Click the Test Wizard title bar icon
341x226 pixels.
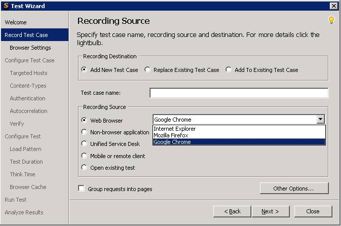[6, 6]
